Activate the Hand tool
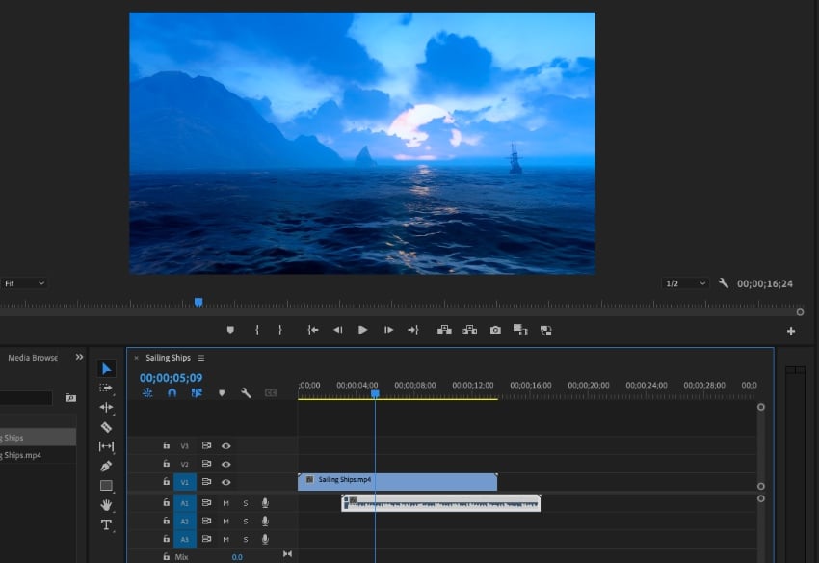Viewport: 819px width, 563px height. click(106, 505)
